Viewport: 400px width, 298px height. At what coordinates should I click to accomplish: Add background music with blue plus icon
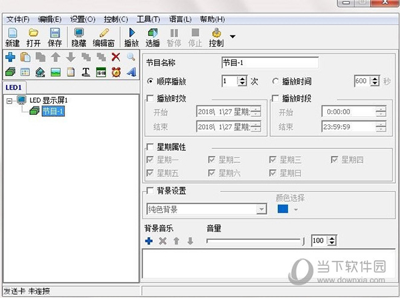click(149, 241)
